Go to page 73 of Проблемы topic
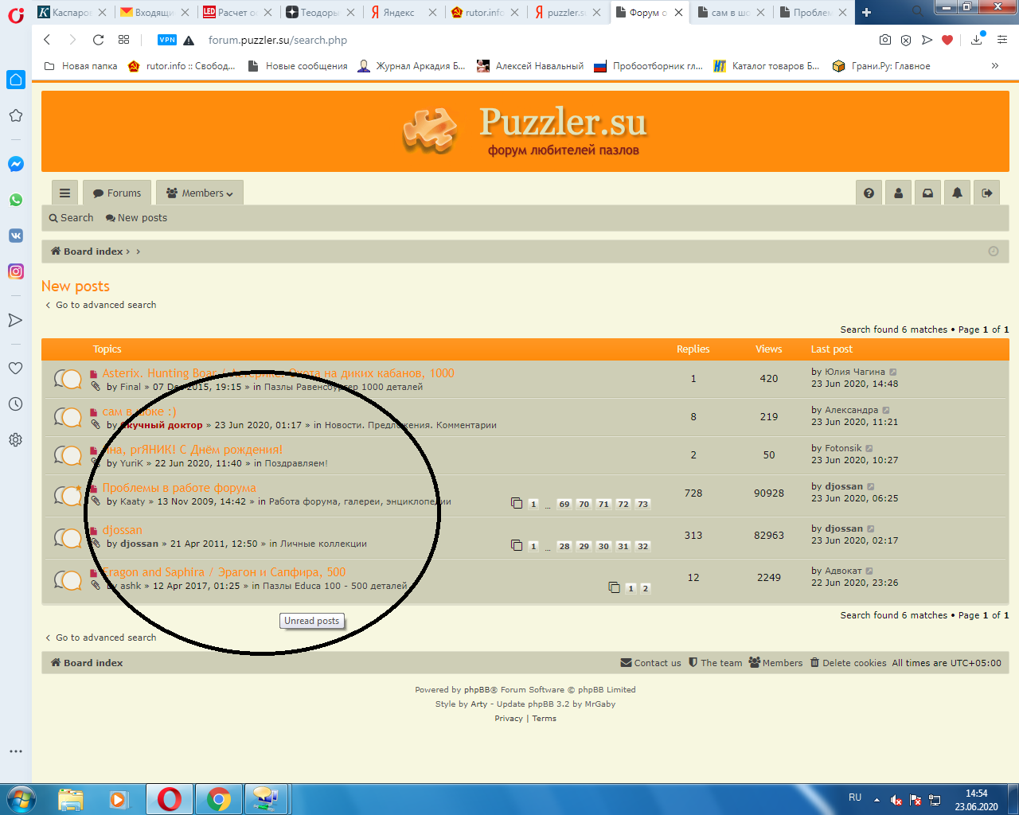The width and height of the screenshot is (1019, 815). [643, 504]
